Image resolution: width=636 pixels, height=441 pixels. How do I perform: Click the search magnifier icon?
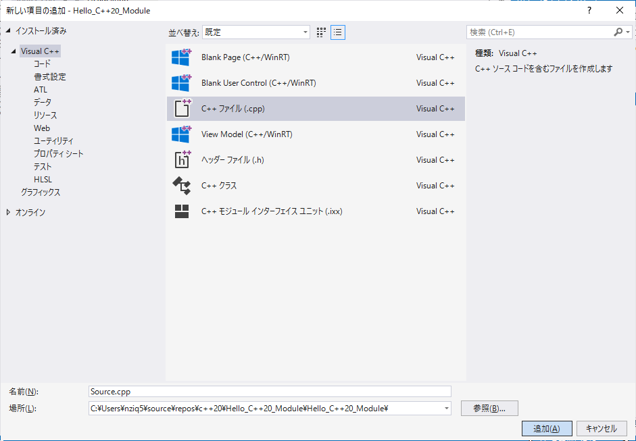[x=618, y=32]
